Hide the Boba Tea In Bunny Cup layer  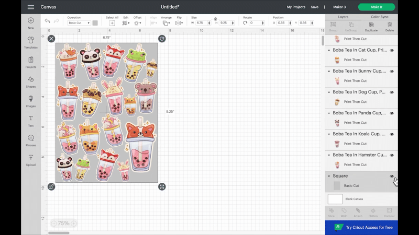coord(392,71)
